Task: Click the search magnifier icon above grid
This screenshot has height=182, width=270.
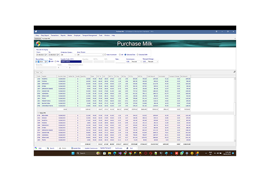Action: (234, 72)
